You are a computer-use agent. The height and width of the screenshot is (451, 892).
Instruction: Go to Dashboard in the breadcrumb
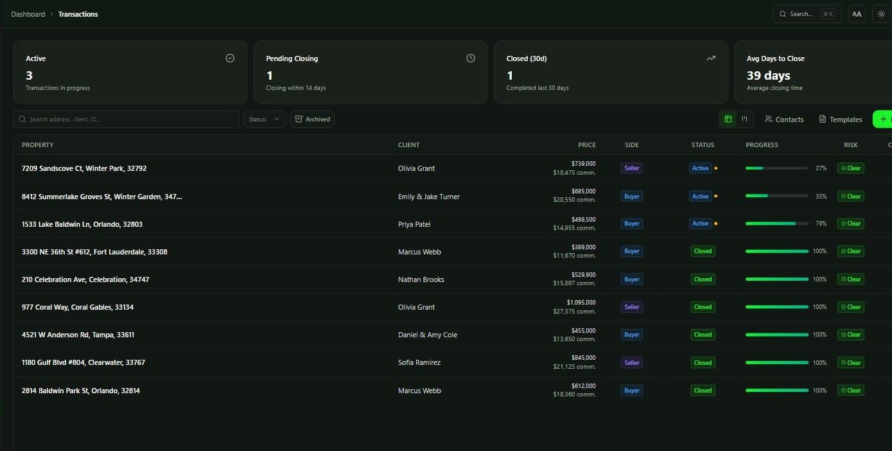[28, 14]
